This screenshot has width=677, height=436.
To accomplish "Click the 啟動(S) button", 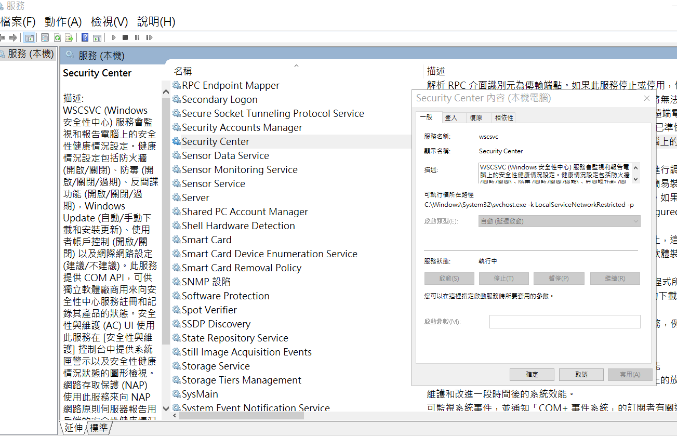I will click(x=449, y=279).
